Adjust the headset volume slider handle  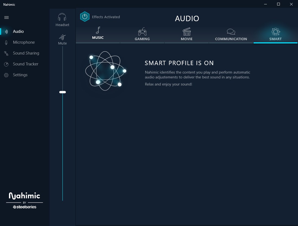coord(62,92)
